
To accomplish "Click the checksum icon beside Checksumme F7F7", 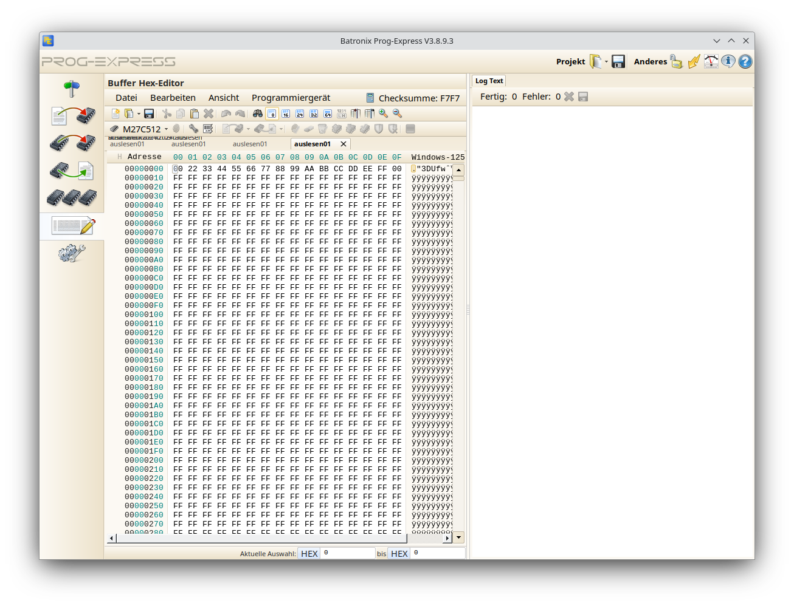I will pos(370,97).
